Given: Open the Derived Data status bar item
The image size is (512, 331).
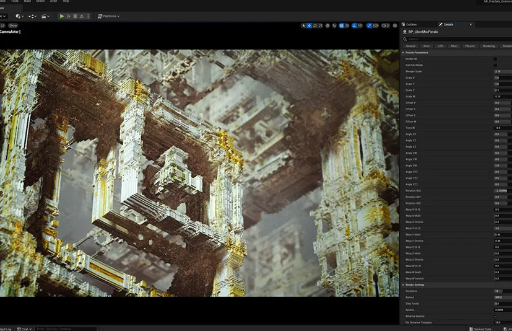Looking at the screenshot, I should click(x=480, y=329).
